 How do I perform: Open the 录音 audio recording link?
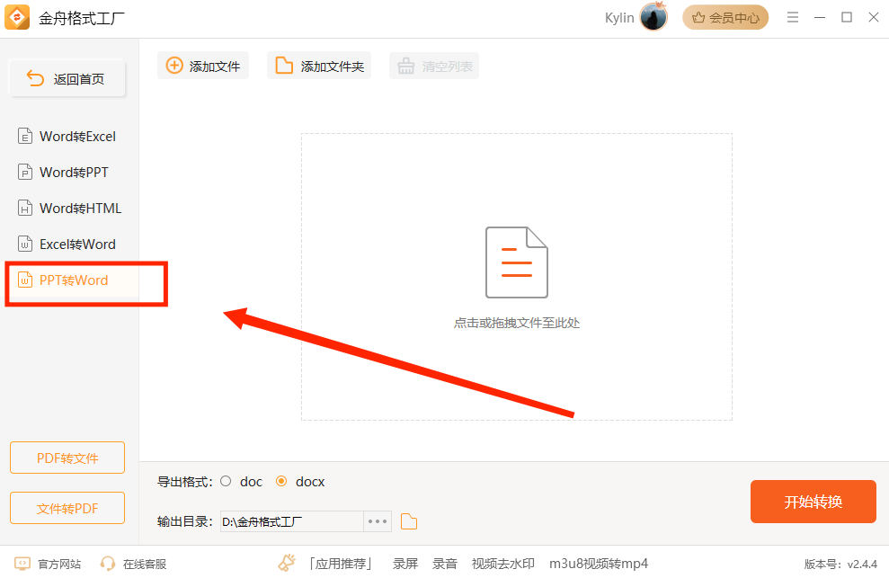(444, 564)
